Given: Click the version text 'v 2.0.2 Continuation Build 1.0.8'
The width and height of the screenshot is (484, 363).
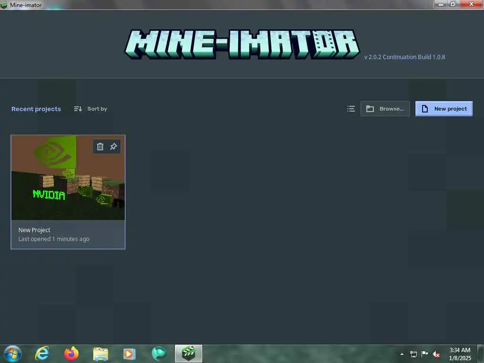Looking at the screenshot, I should [405, 57].
